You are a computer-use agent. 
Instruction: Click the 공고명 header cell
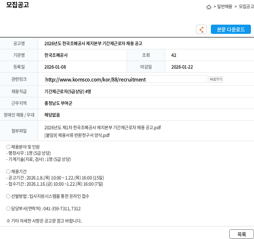pos(19,43)
